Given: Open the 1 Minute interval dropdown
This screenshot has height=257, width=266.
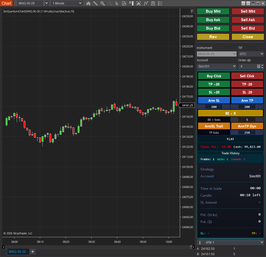Looking at the screenshot, I should click(67, 3).
